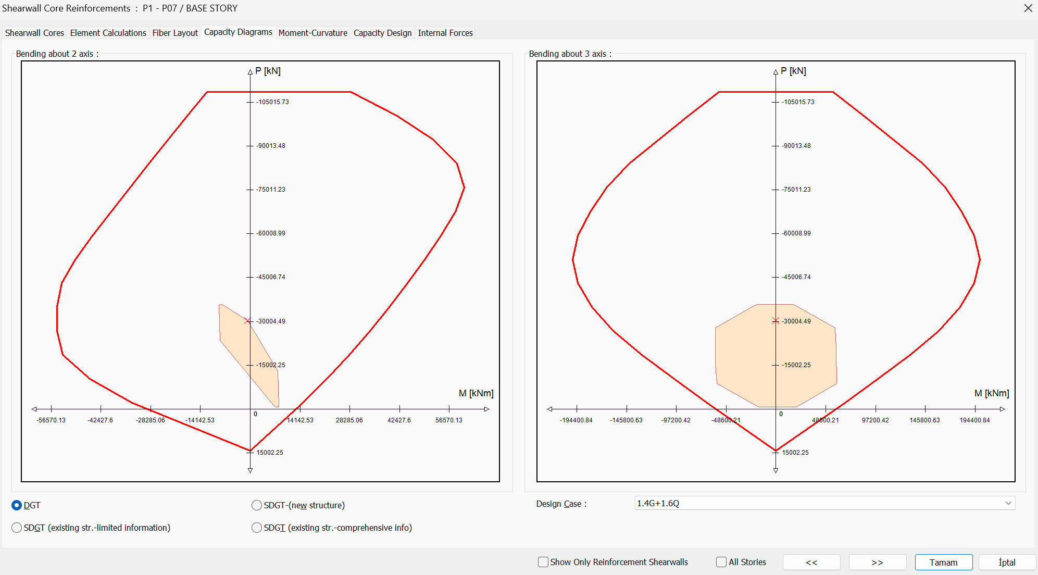
Task: Click red load marker on right diagram
Action: 776,321
